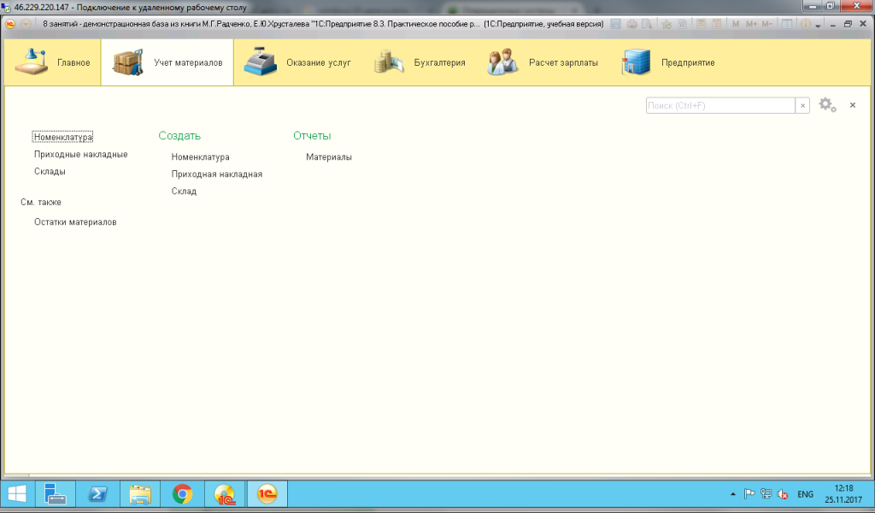Launch PowerShell from the taskbar
Image resolution: width=875 pixels, height=513 pixels.
(97, 494)
